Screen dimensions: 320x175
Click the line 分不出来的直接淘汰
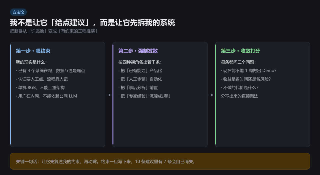click(x=239, y=96)
